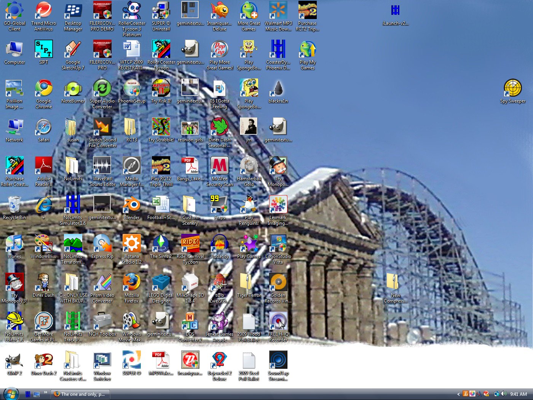Launch the Safari browser icon

coord(44,130)
